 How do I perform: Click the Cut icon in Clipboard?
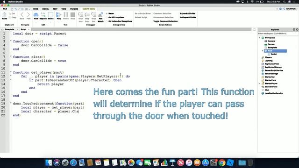click(x=12, y=14)
